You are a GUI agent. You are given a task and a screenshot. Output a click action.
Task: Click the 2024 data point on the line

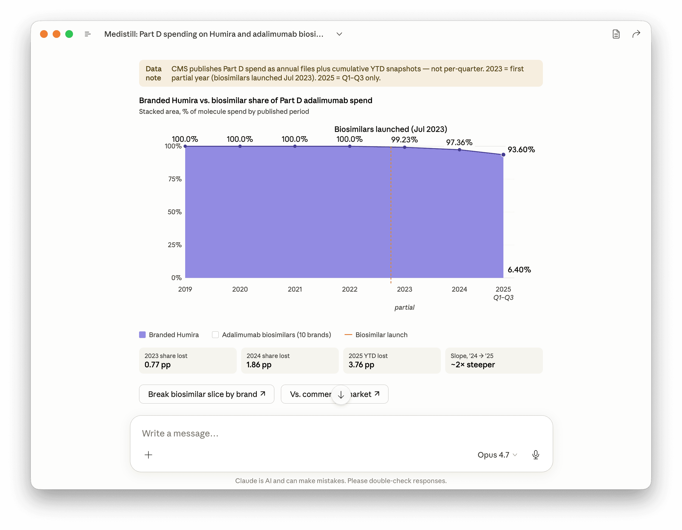point(459,150)
